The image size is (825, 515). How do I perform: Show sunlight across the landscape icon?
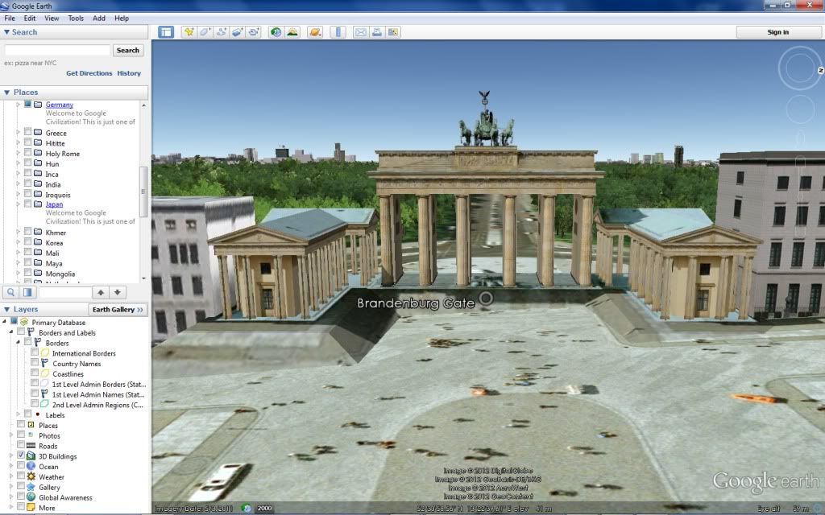[292, 32]
